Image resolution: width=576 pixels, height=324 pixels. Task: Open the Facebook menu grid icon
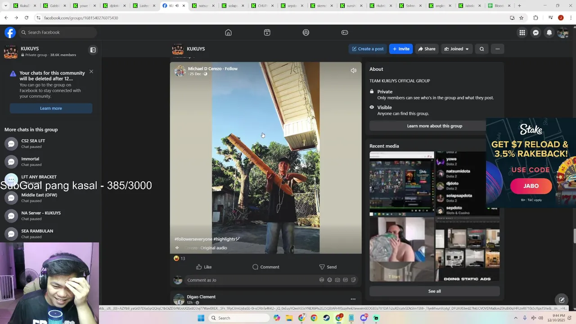tap(522, 32)
